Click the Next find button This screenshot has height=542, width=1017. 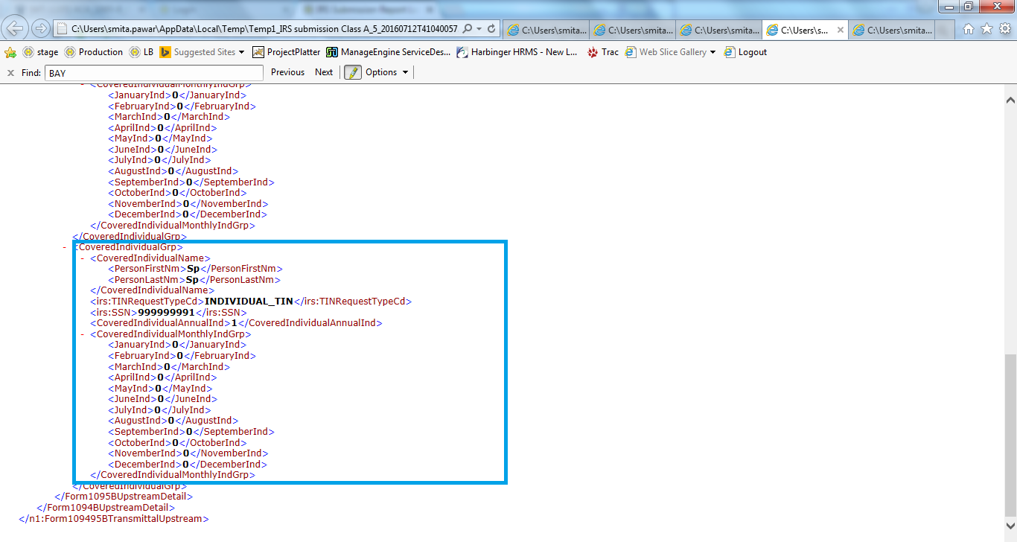324,72
